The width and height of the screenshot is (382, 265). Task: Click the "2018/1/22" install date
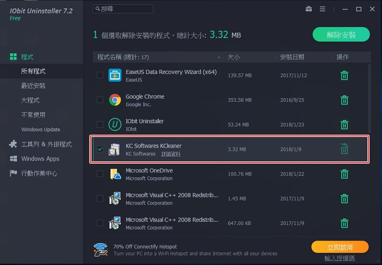pyautogui.click(x=292, y=174)
